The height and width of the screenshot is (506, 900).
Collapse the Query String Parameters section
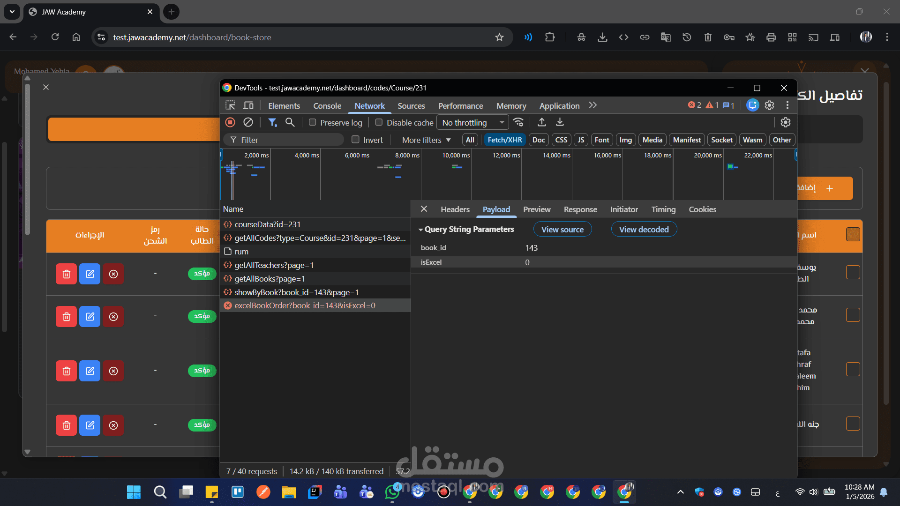[421, 229]
